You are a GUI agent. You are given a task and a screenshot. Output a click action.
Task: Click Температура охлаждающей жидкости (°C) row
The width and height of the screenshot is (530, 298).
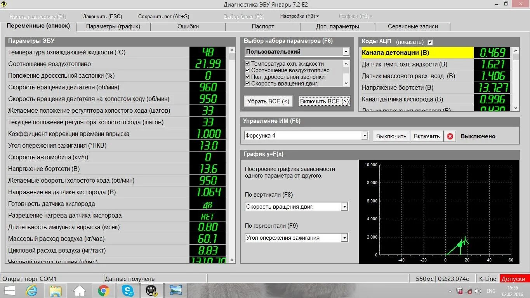(x=116, y=52)
